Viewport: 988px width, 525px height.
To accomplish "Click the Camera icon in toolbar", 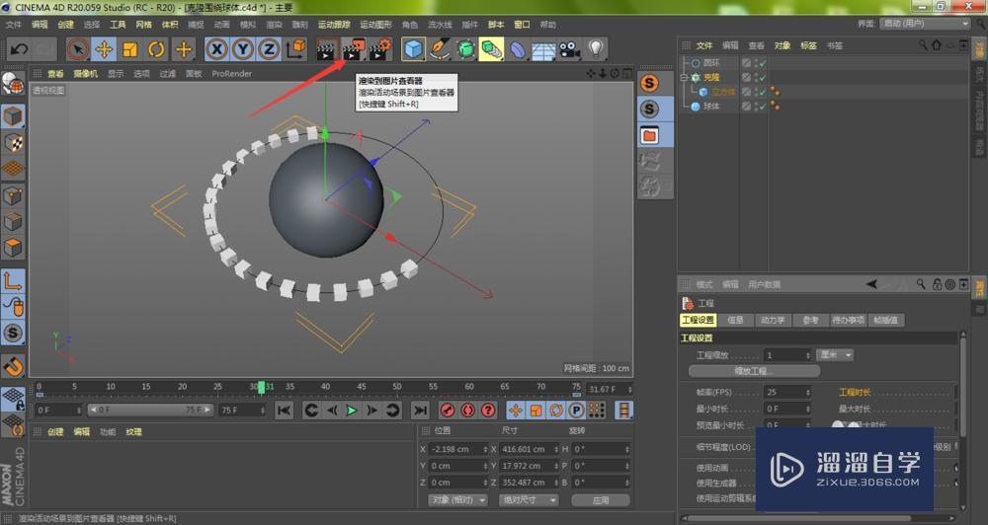I will (x=570, y=49).
